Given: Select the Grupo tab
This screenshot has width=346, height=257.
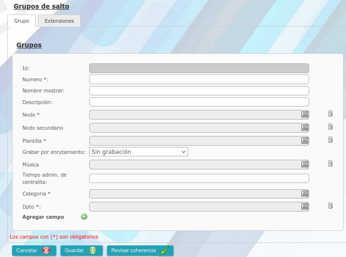Looking at the screenshot, I should 22,21.
